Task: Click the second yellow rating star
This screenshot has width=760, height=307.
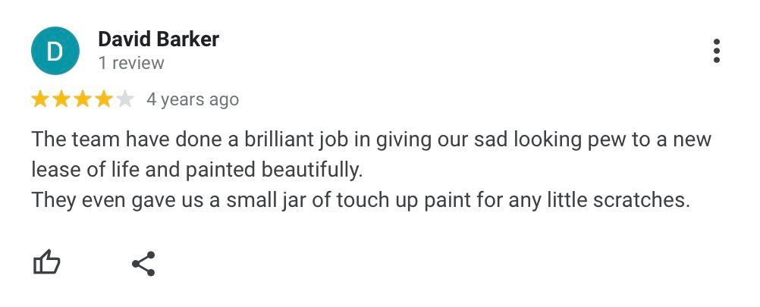Action: point(61,99)
